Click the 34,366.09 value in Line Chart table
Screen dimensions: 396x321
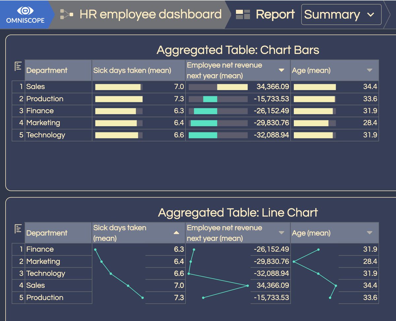point(273,285)
